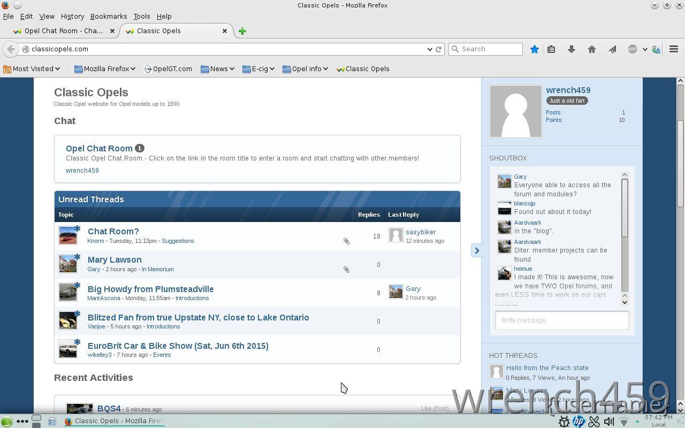Click the back arrow button
This screenshot has width=685, height=428.
click(x=11, y=49)
